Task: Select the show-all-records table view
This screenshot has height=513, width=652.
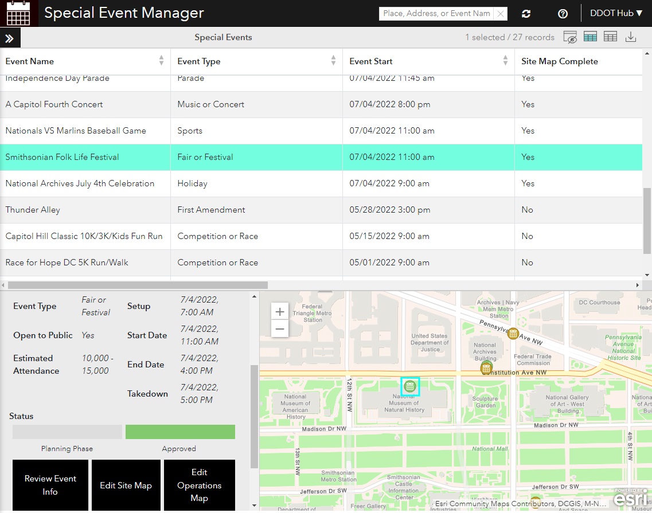Action: pyautogui.click(x=610, y=37)
